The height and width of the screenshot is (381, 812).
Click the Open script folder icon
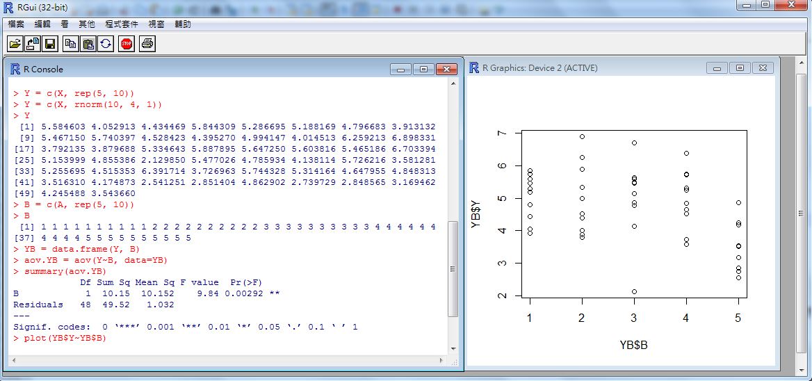click(x=15, y=44)
